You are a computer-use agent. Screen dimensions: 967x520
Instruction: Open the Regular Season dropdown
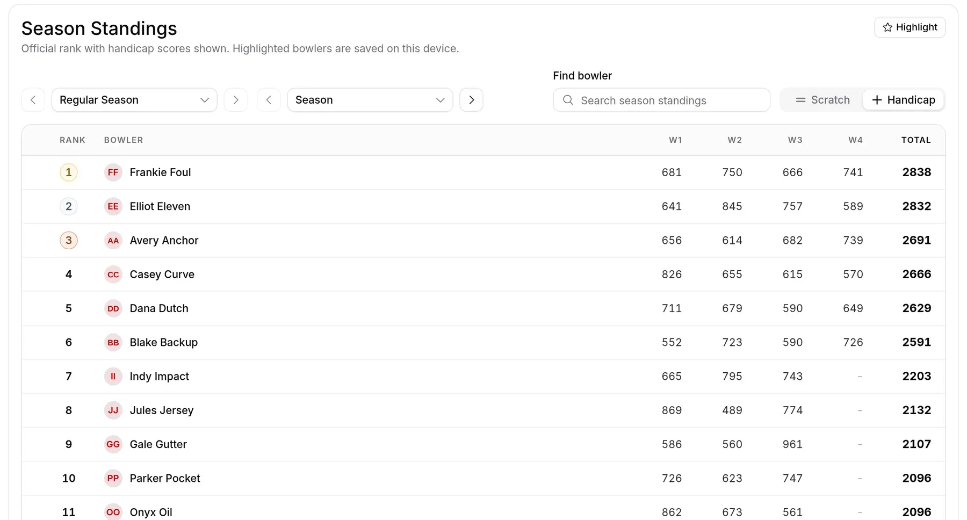[134, 100]
